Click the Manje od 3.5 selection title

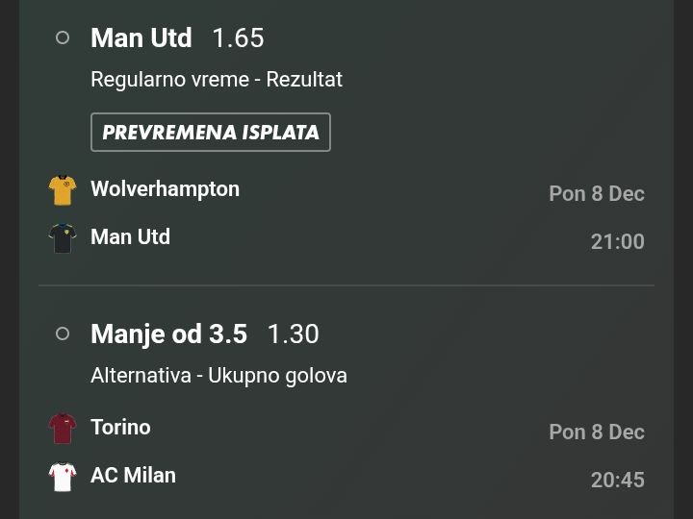pos(168,334)
